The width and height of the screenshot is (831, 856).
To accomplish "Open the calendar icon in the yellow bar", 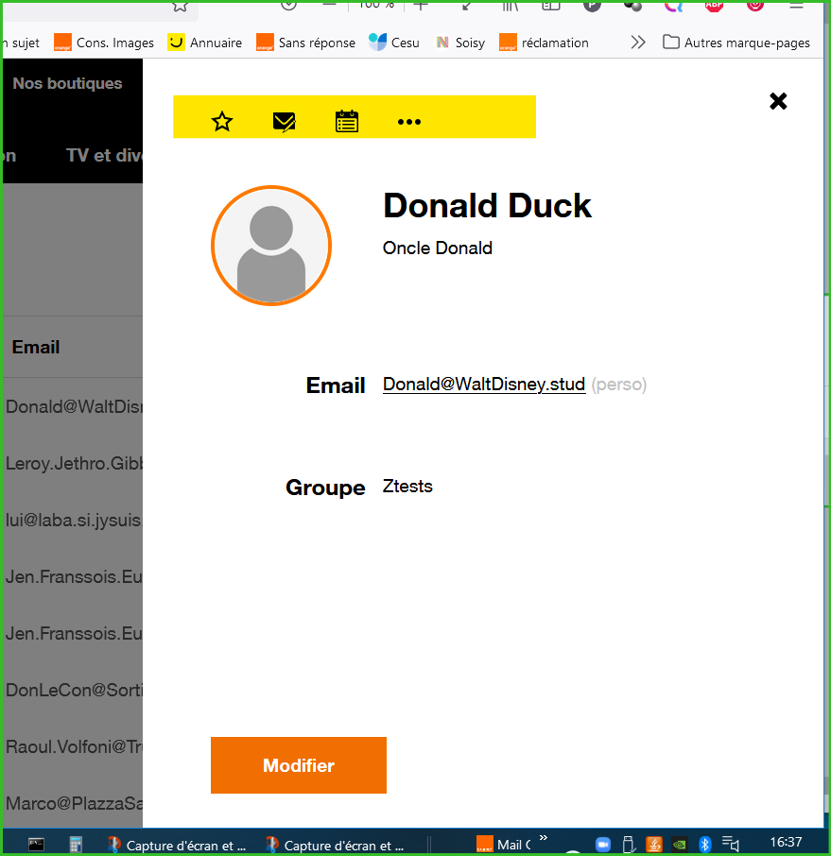I will pyautogui.click(x=347, y=121).
